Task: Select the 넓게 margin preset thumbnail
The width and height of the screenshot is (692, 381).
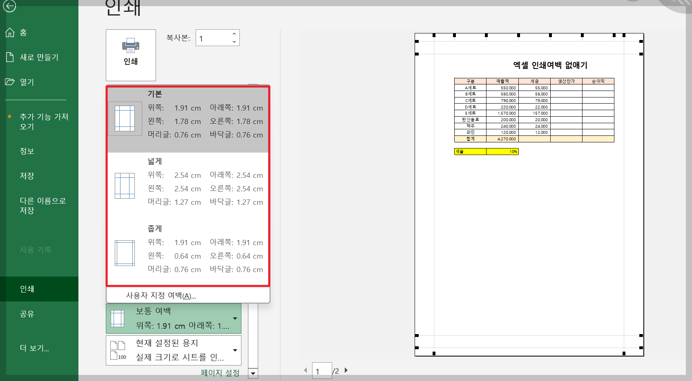Action: pos(125,186)
